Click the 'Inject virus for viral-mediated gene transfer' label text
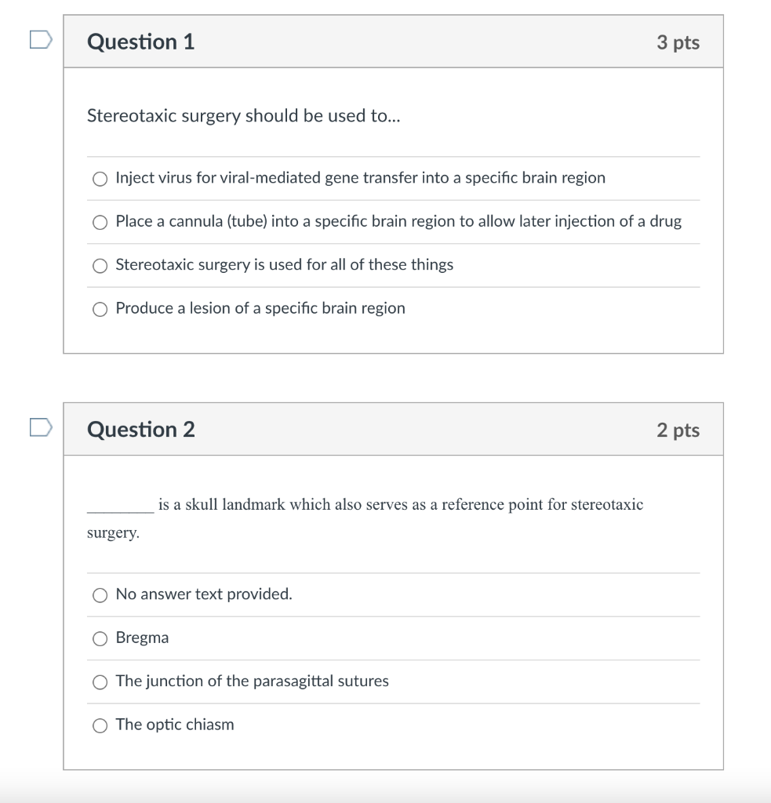This screenshot has height=803, width=771. coord(360,178)
